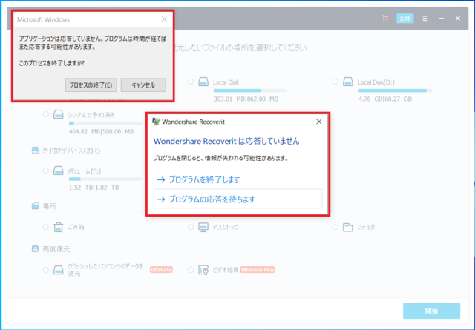Image resolution: width=475 pixels, height=330 pixels.
Task: Select ボリューム(F:) radio button
Action: (46, 171)
